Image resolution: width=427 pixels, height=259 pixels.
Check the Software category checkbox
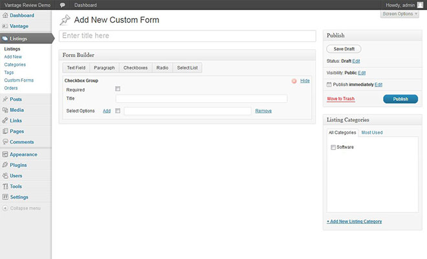(x=333, y=147)
